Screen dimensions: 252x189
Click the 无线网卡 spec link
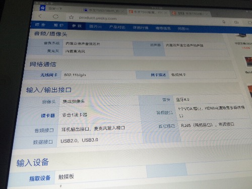pos(49,75)
